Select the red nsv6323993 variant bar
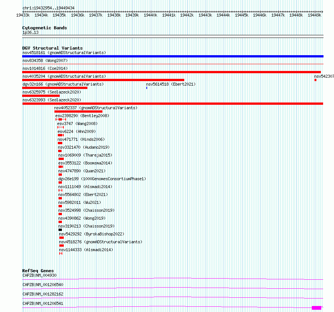Screen dimensions: 334x312 [x=173, y=104]
